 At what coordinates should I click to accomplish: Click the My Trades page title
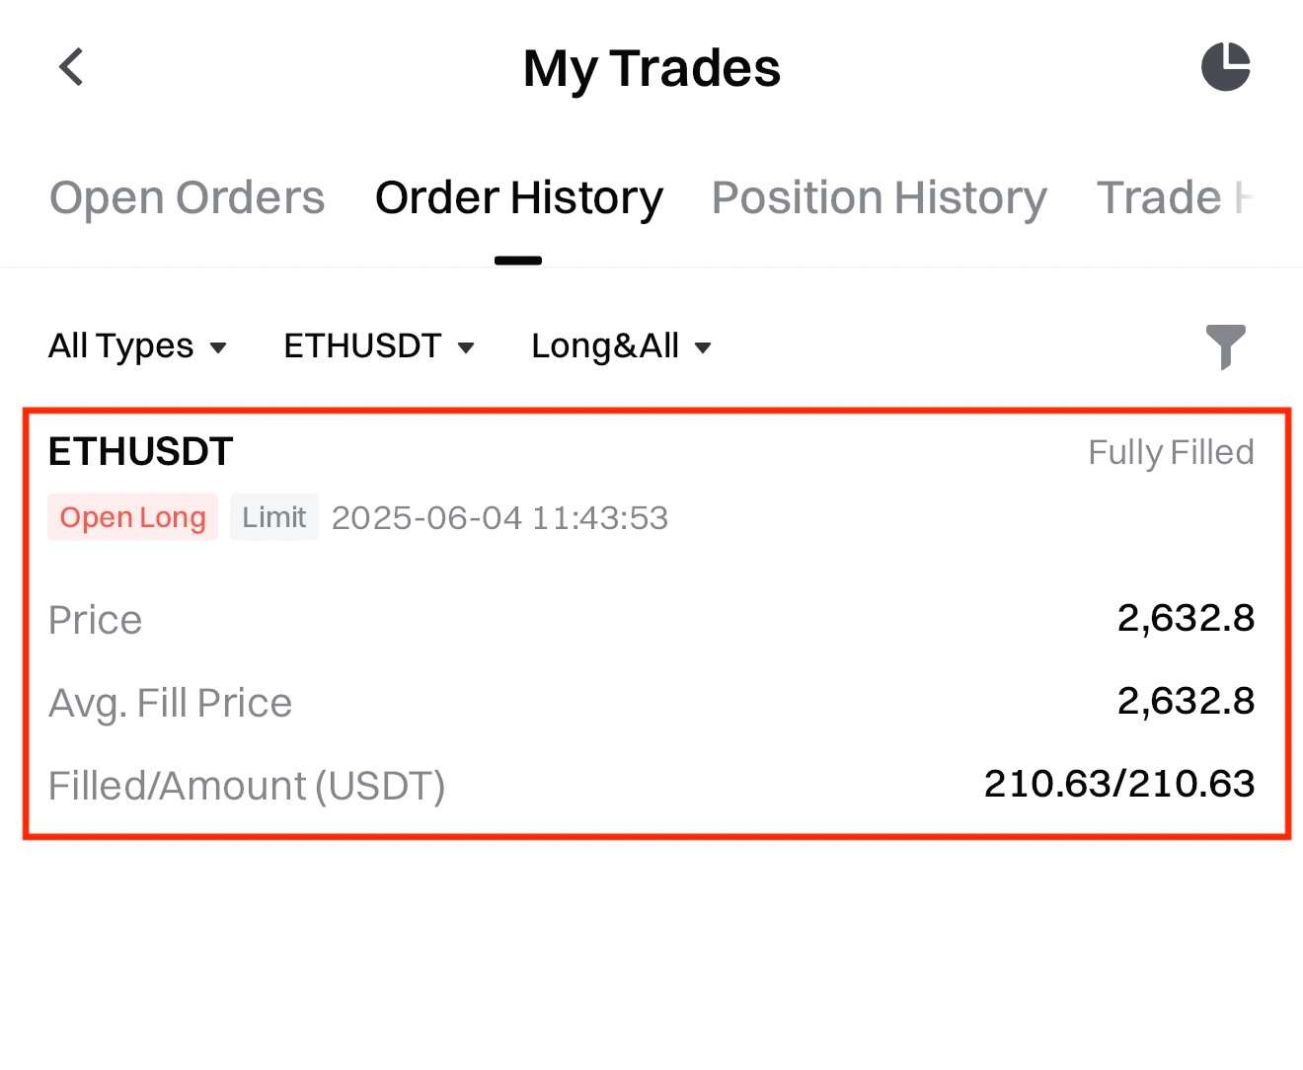coord(651,68)
